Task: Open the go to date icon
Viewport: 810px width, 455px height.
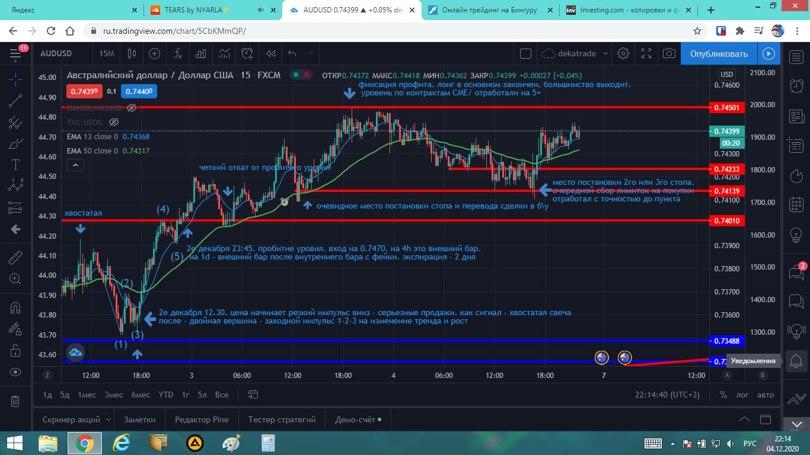Action: [x=253, y=395]
